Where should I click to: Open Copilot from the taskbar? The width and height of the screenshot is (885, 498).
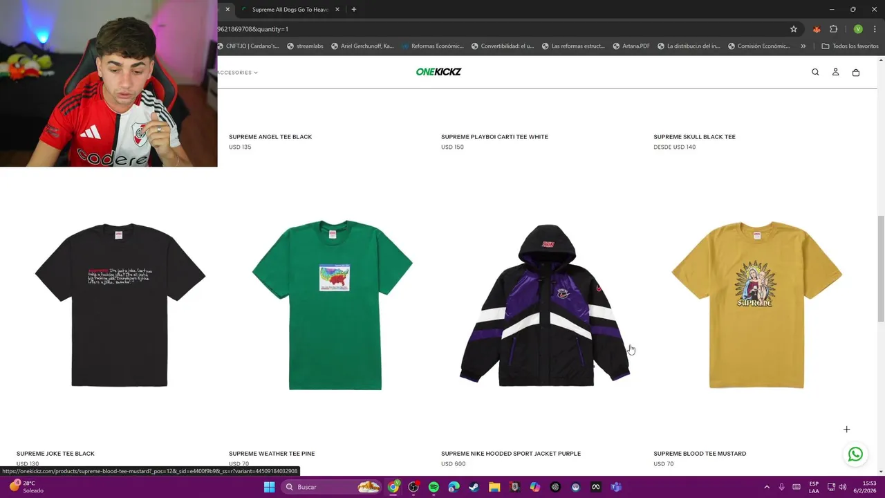point(534,487)
